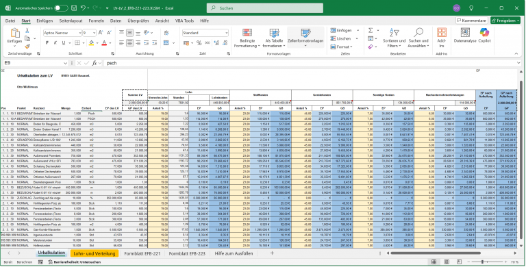Select the Lohn- und Verteilung sheet tab
The image size is (526, 267).
pos(95,253)
